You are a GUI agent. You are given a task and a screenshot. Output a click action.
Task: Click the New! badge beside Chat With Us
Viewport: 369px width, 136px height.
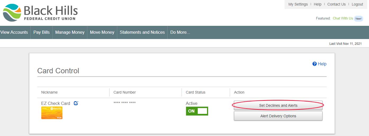tap(358, 18)
